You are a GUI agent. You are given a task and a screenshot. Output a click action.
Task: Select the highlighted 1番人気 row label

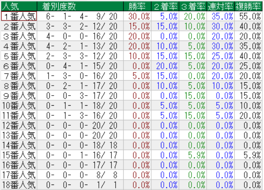19,16
